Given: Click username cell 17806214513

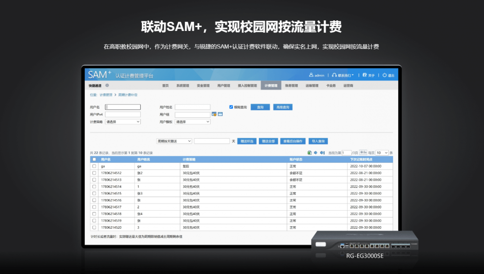Looking at the screenshot, I should [111, 180].
